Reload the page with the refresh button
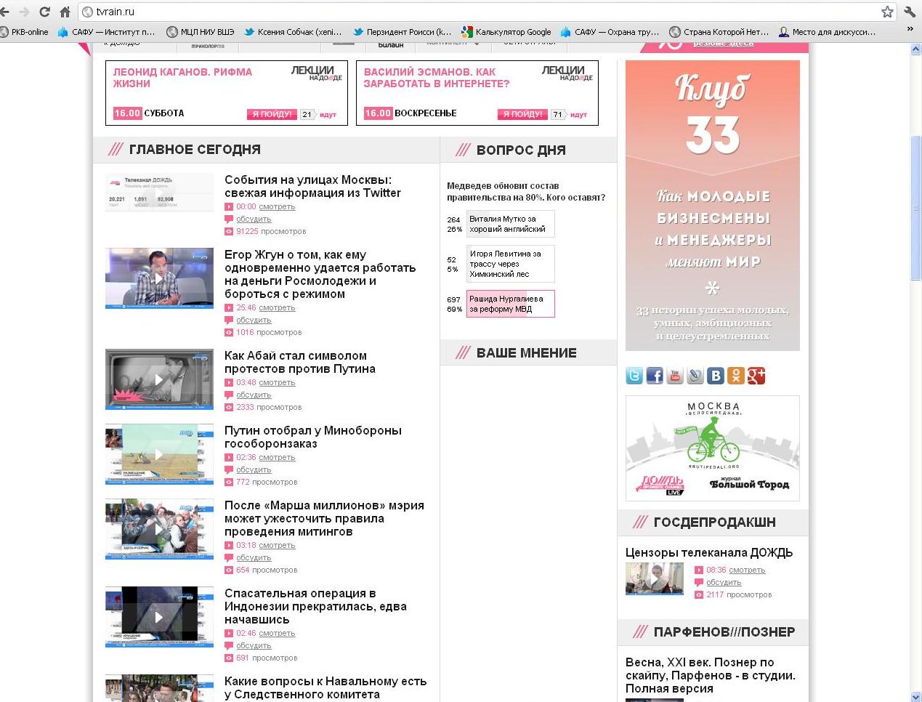The width and height of the screenshot is (922, 702). click(45, 12)
